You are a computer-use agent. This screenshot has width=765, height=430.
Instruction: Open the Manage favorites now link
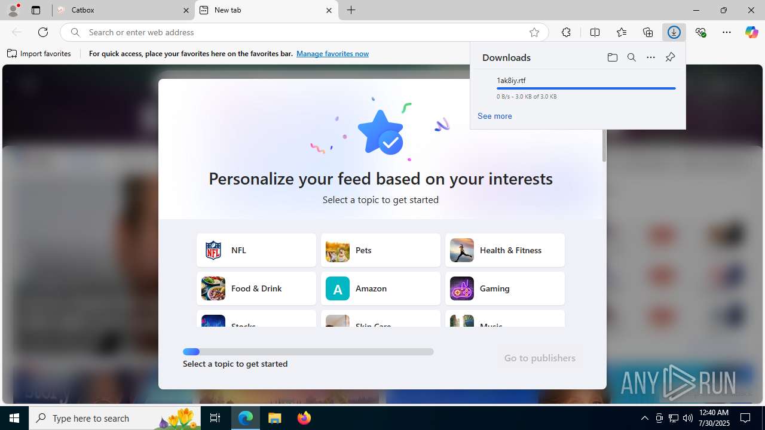pyautogui.click(x=332, y=54)
